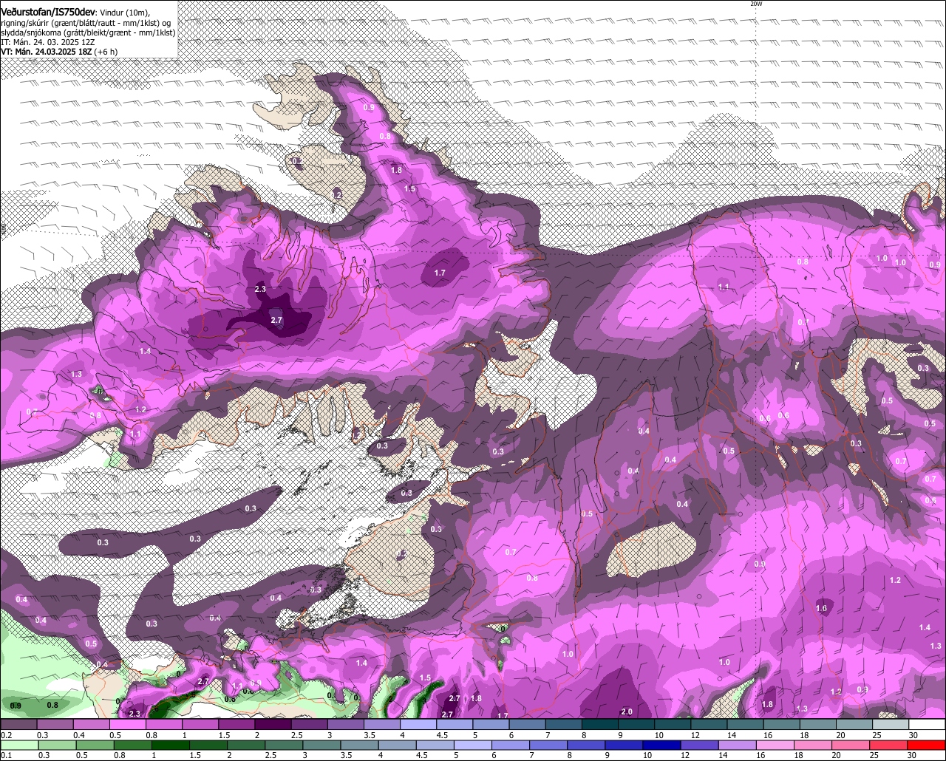
Task: Click the '(+6 h)' forecast offset text
Action: pyautogui.click(x=106, y=52)
